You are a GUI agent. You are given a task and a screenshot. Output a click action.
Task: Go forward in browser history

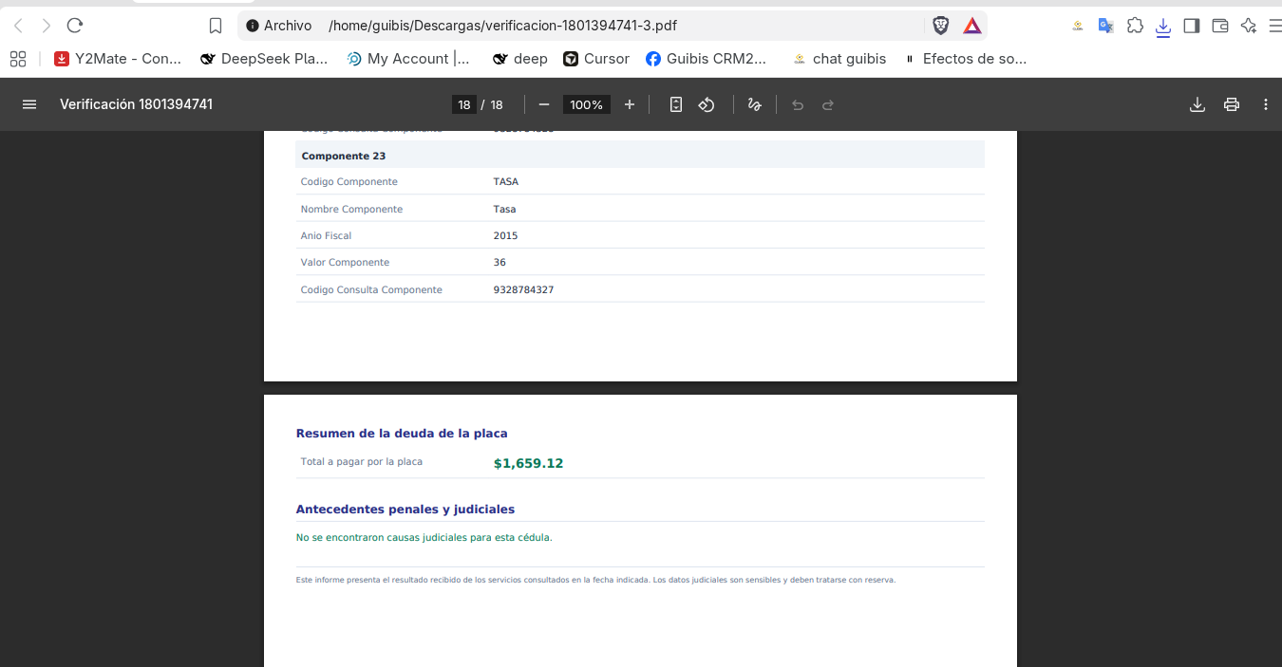pos(47,26)
